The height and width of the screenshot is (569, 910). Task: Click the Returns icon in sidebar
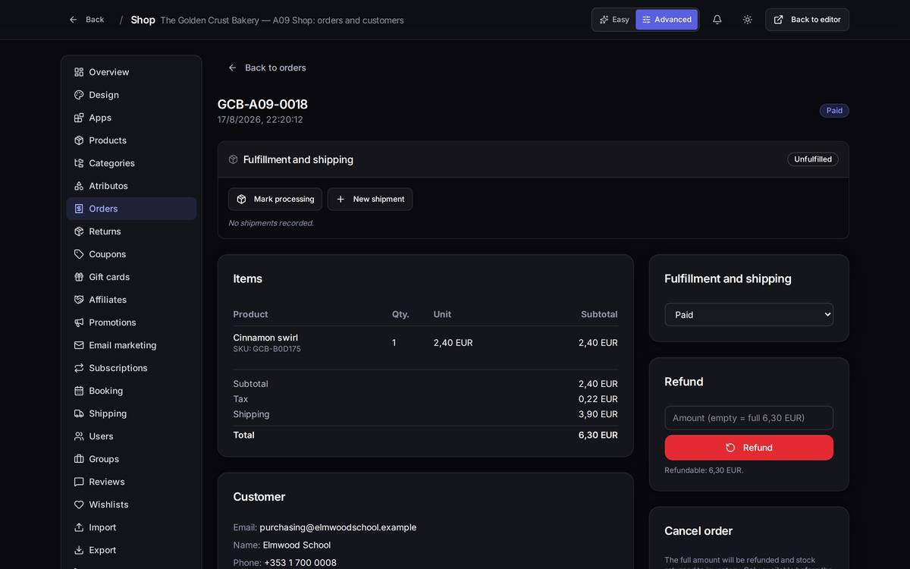(x=79, y=231)
